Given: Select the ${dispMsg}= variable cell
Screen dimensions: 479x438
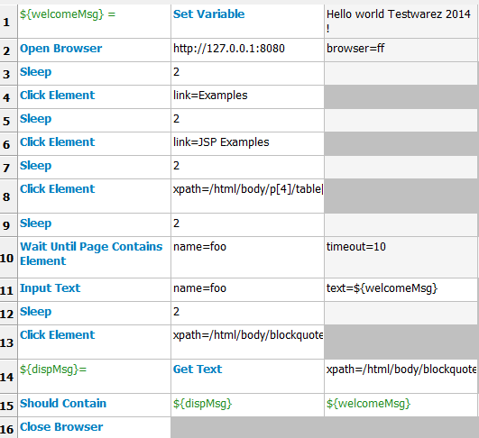Looking at the screenshot, I should coord(94,377).
